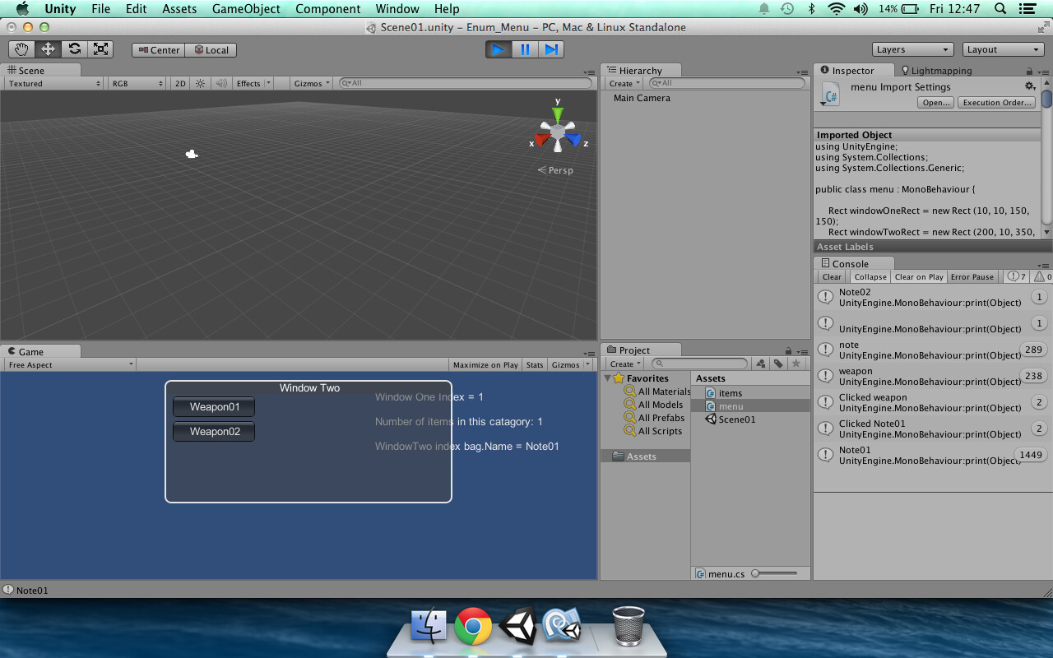Open Finder from the Dock
The height and width of the screenshot is (658, 1053).
pos(428,628)
